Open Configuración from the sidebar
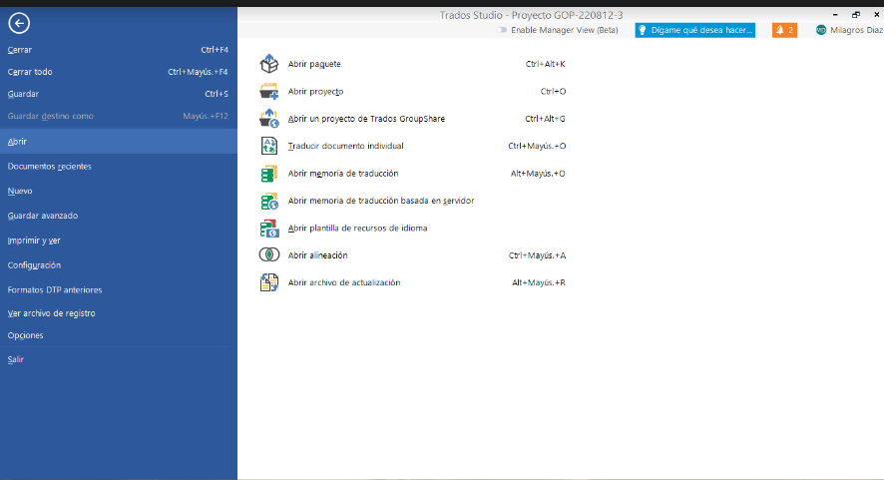The width and height of the screenshot is (884, 480). point(119,265)
